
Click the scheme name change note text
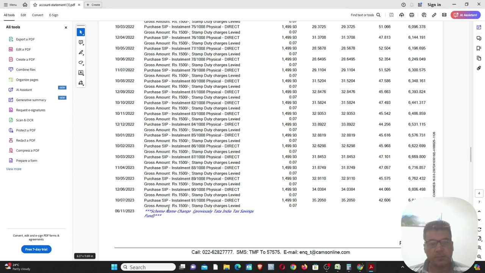[199, 213]
